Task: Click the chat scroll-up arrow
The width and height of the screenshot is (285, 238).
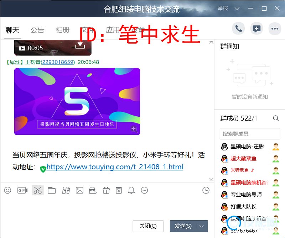Action: click(211, 42)
